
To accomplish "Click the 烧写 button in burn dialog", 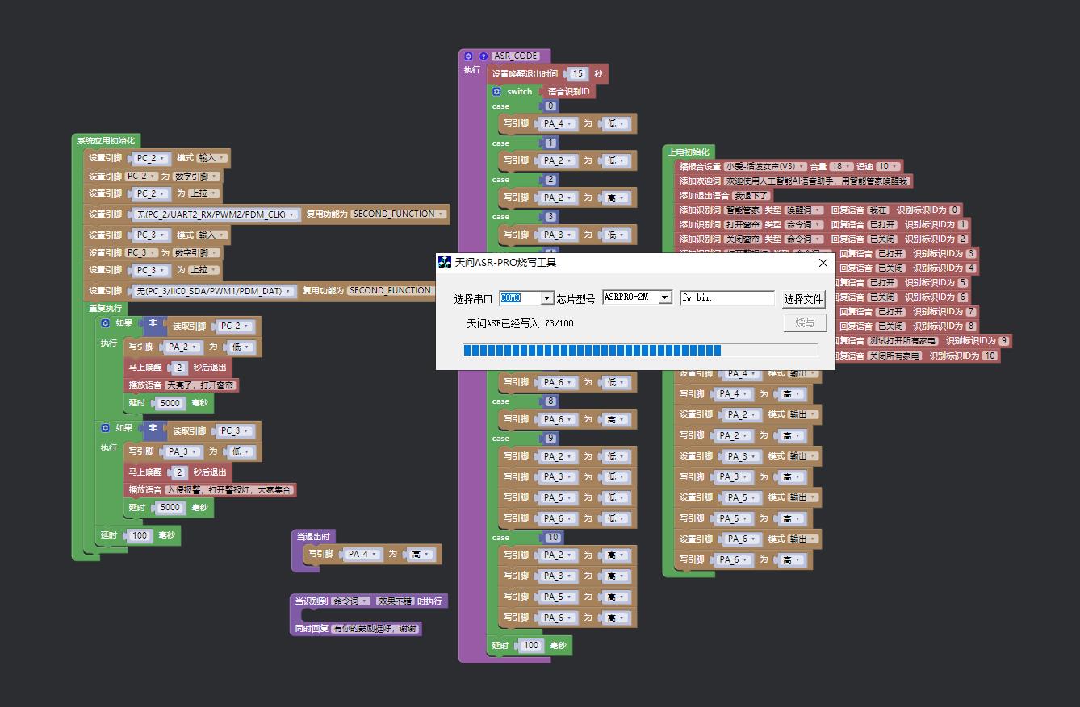I will [805, 322].
